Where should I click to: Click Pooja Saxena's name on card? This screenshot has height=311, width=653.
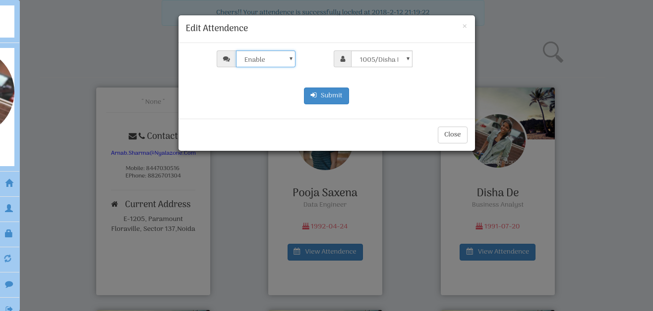coord(325,193)
